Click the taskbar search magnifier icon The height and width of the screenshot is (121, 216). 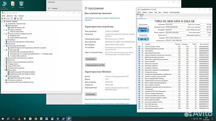[x=8, y=119]
